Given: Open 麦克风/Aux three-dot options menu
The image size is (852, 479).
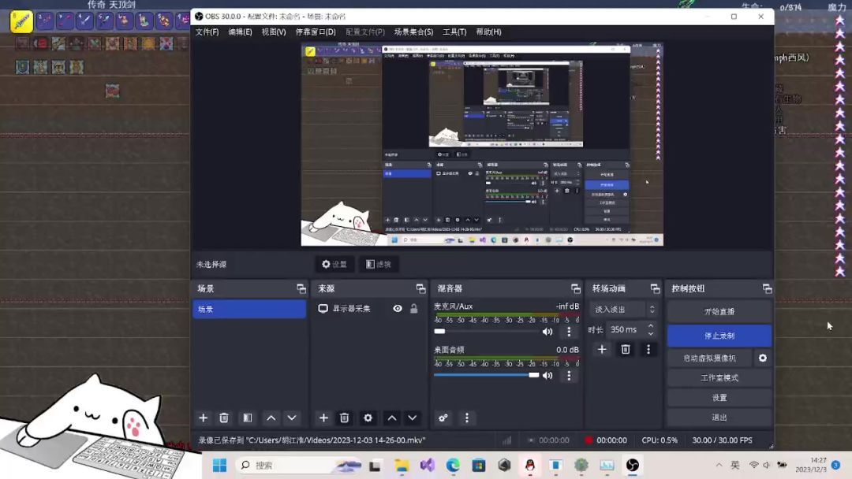Looking at the screenshot, I should tap(569, 332).
